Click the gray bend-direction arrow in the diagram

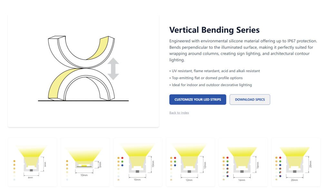pyautogui.click(x=113, y=68)
